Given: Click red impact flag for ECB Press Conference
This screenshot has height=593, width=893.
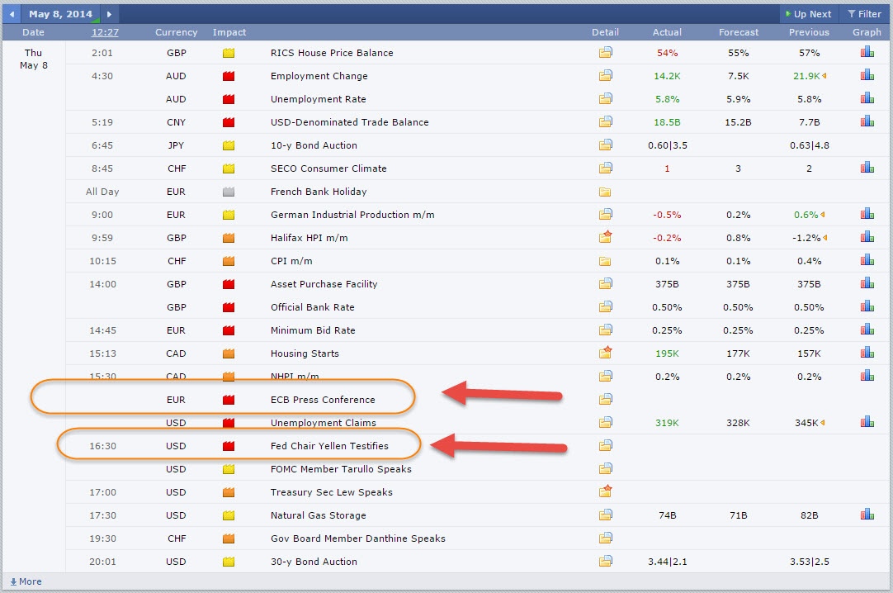Looking at the screenshot, I should (x=229, y=400).
